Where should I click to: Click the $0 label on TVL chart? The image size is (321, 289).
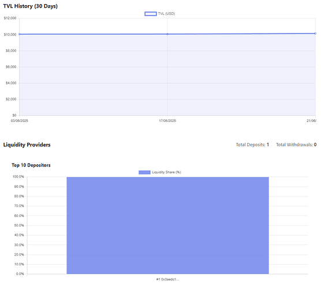14,116
